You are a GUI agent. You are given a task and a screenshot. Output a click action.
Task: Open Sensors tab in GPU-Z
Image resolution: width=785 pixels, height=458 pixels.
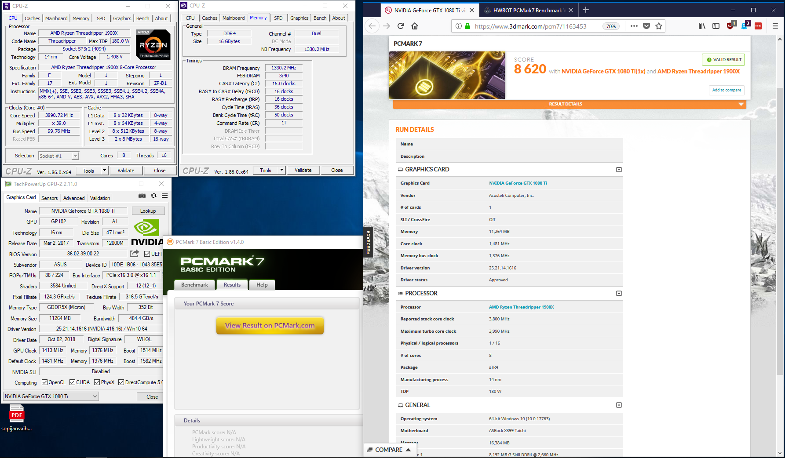[x=49, y=198]
